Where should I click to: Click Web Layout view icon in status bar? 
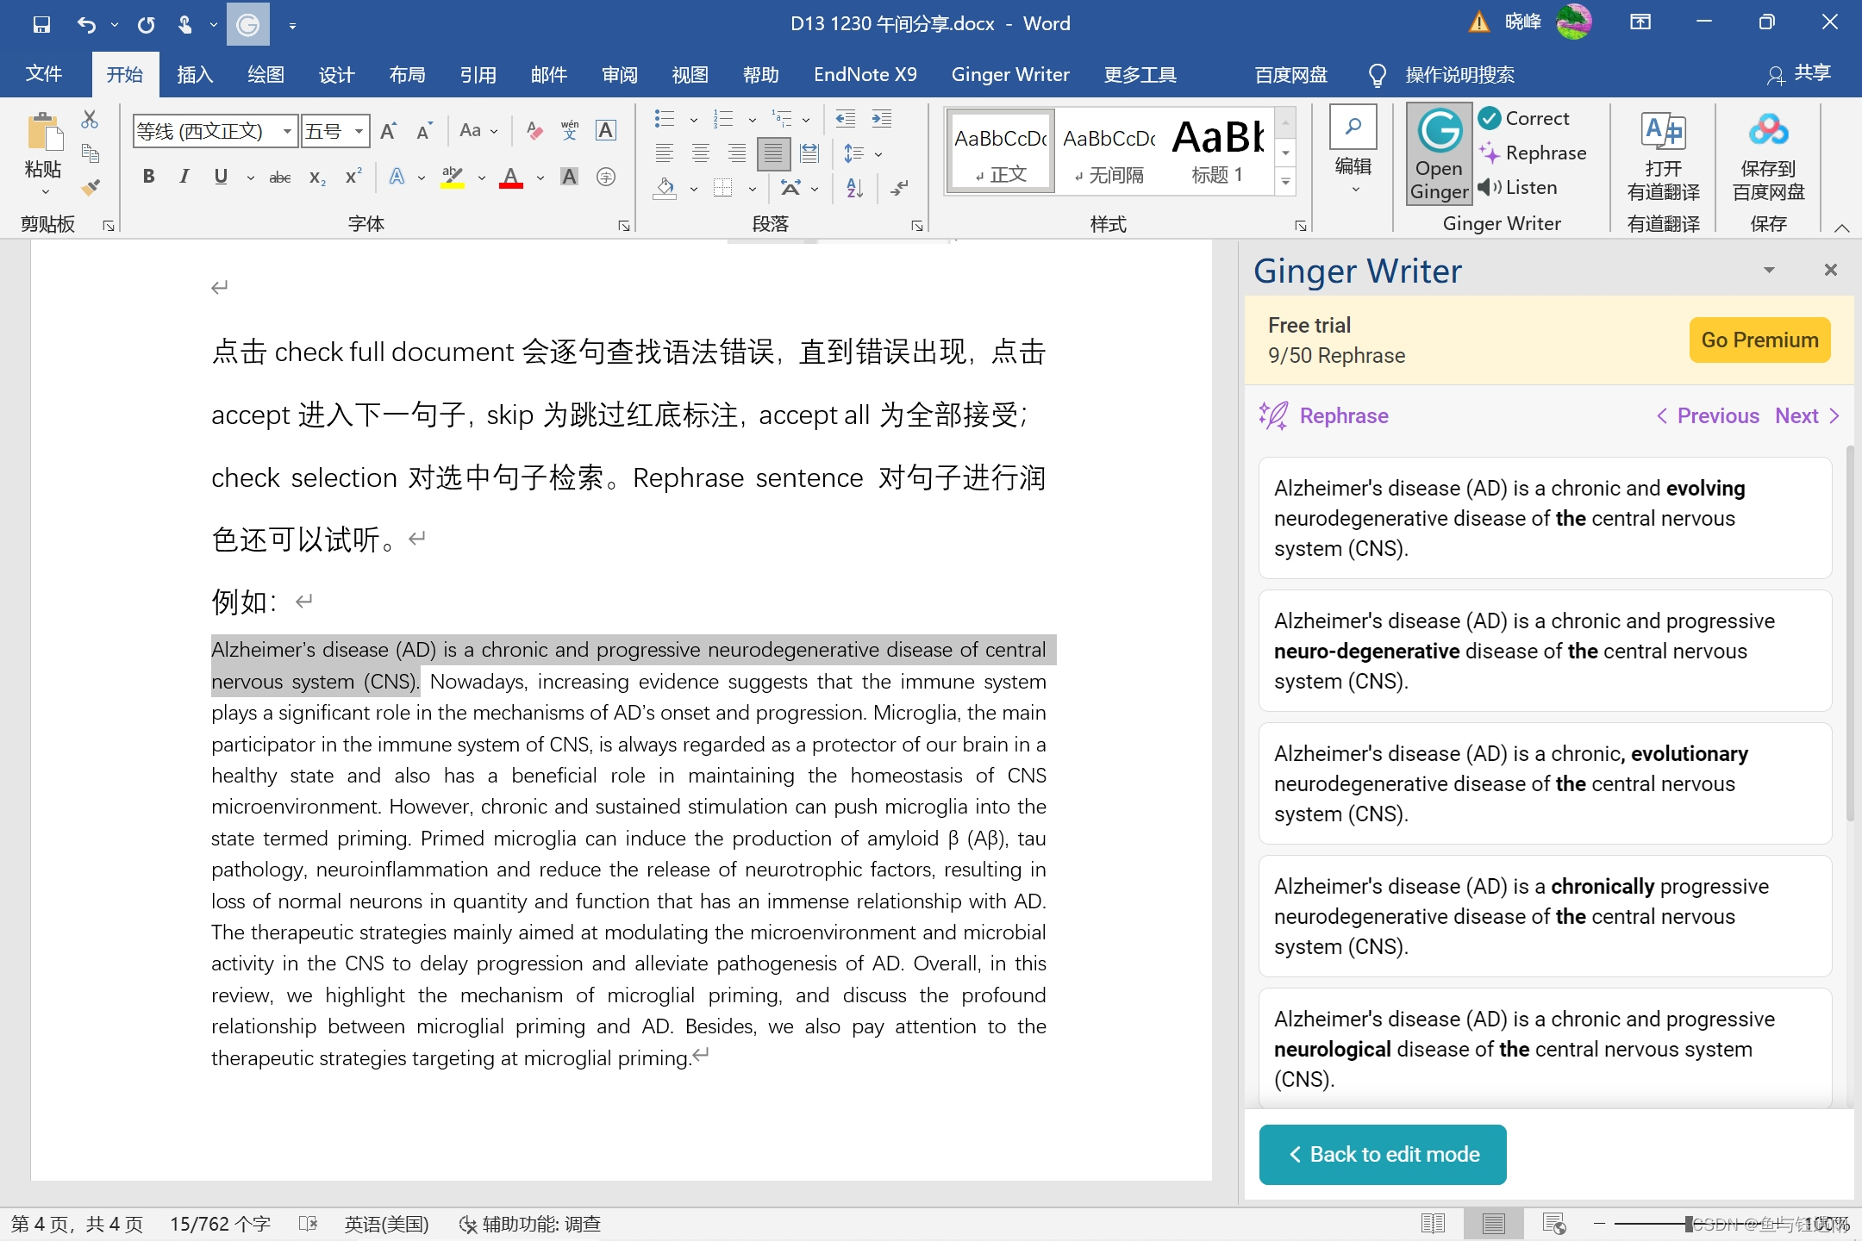pyautogui.click(x=1554, y=1224)
